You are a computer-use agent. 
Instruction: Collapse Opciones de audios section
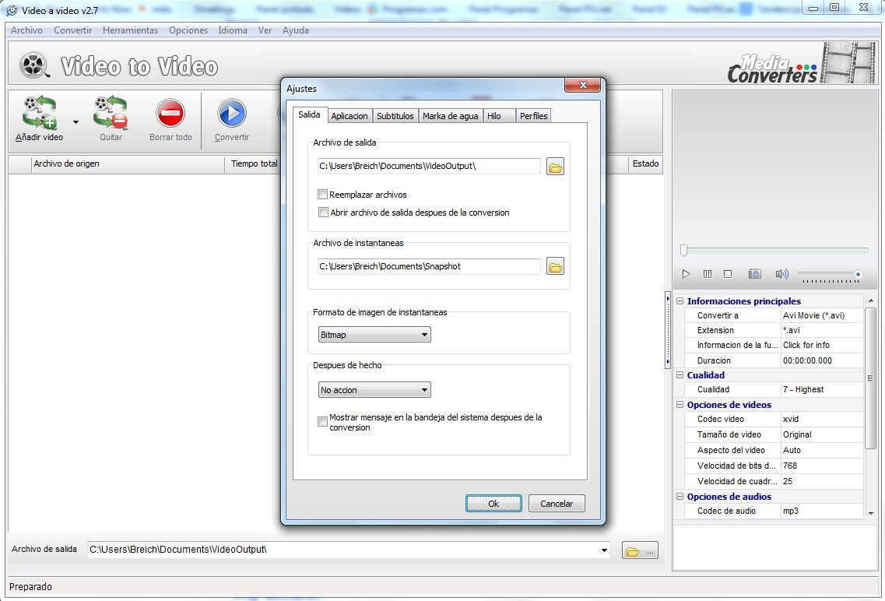[680, 497]
